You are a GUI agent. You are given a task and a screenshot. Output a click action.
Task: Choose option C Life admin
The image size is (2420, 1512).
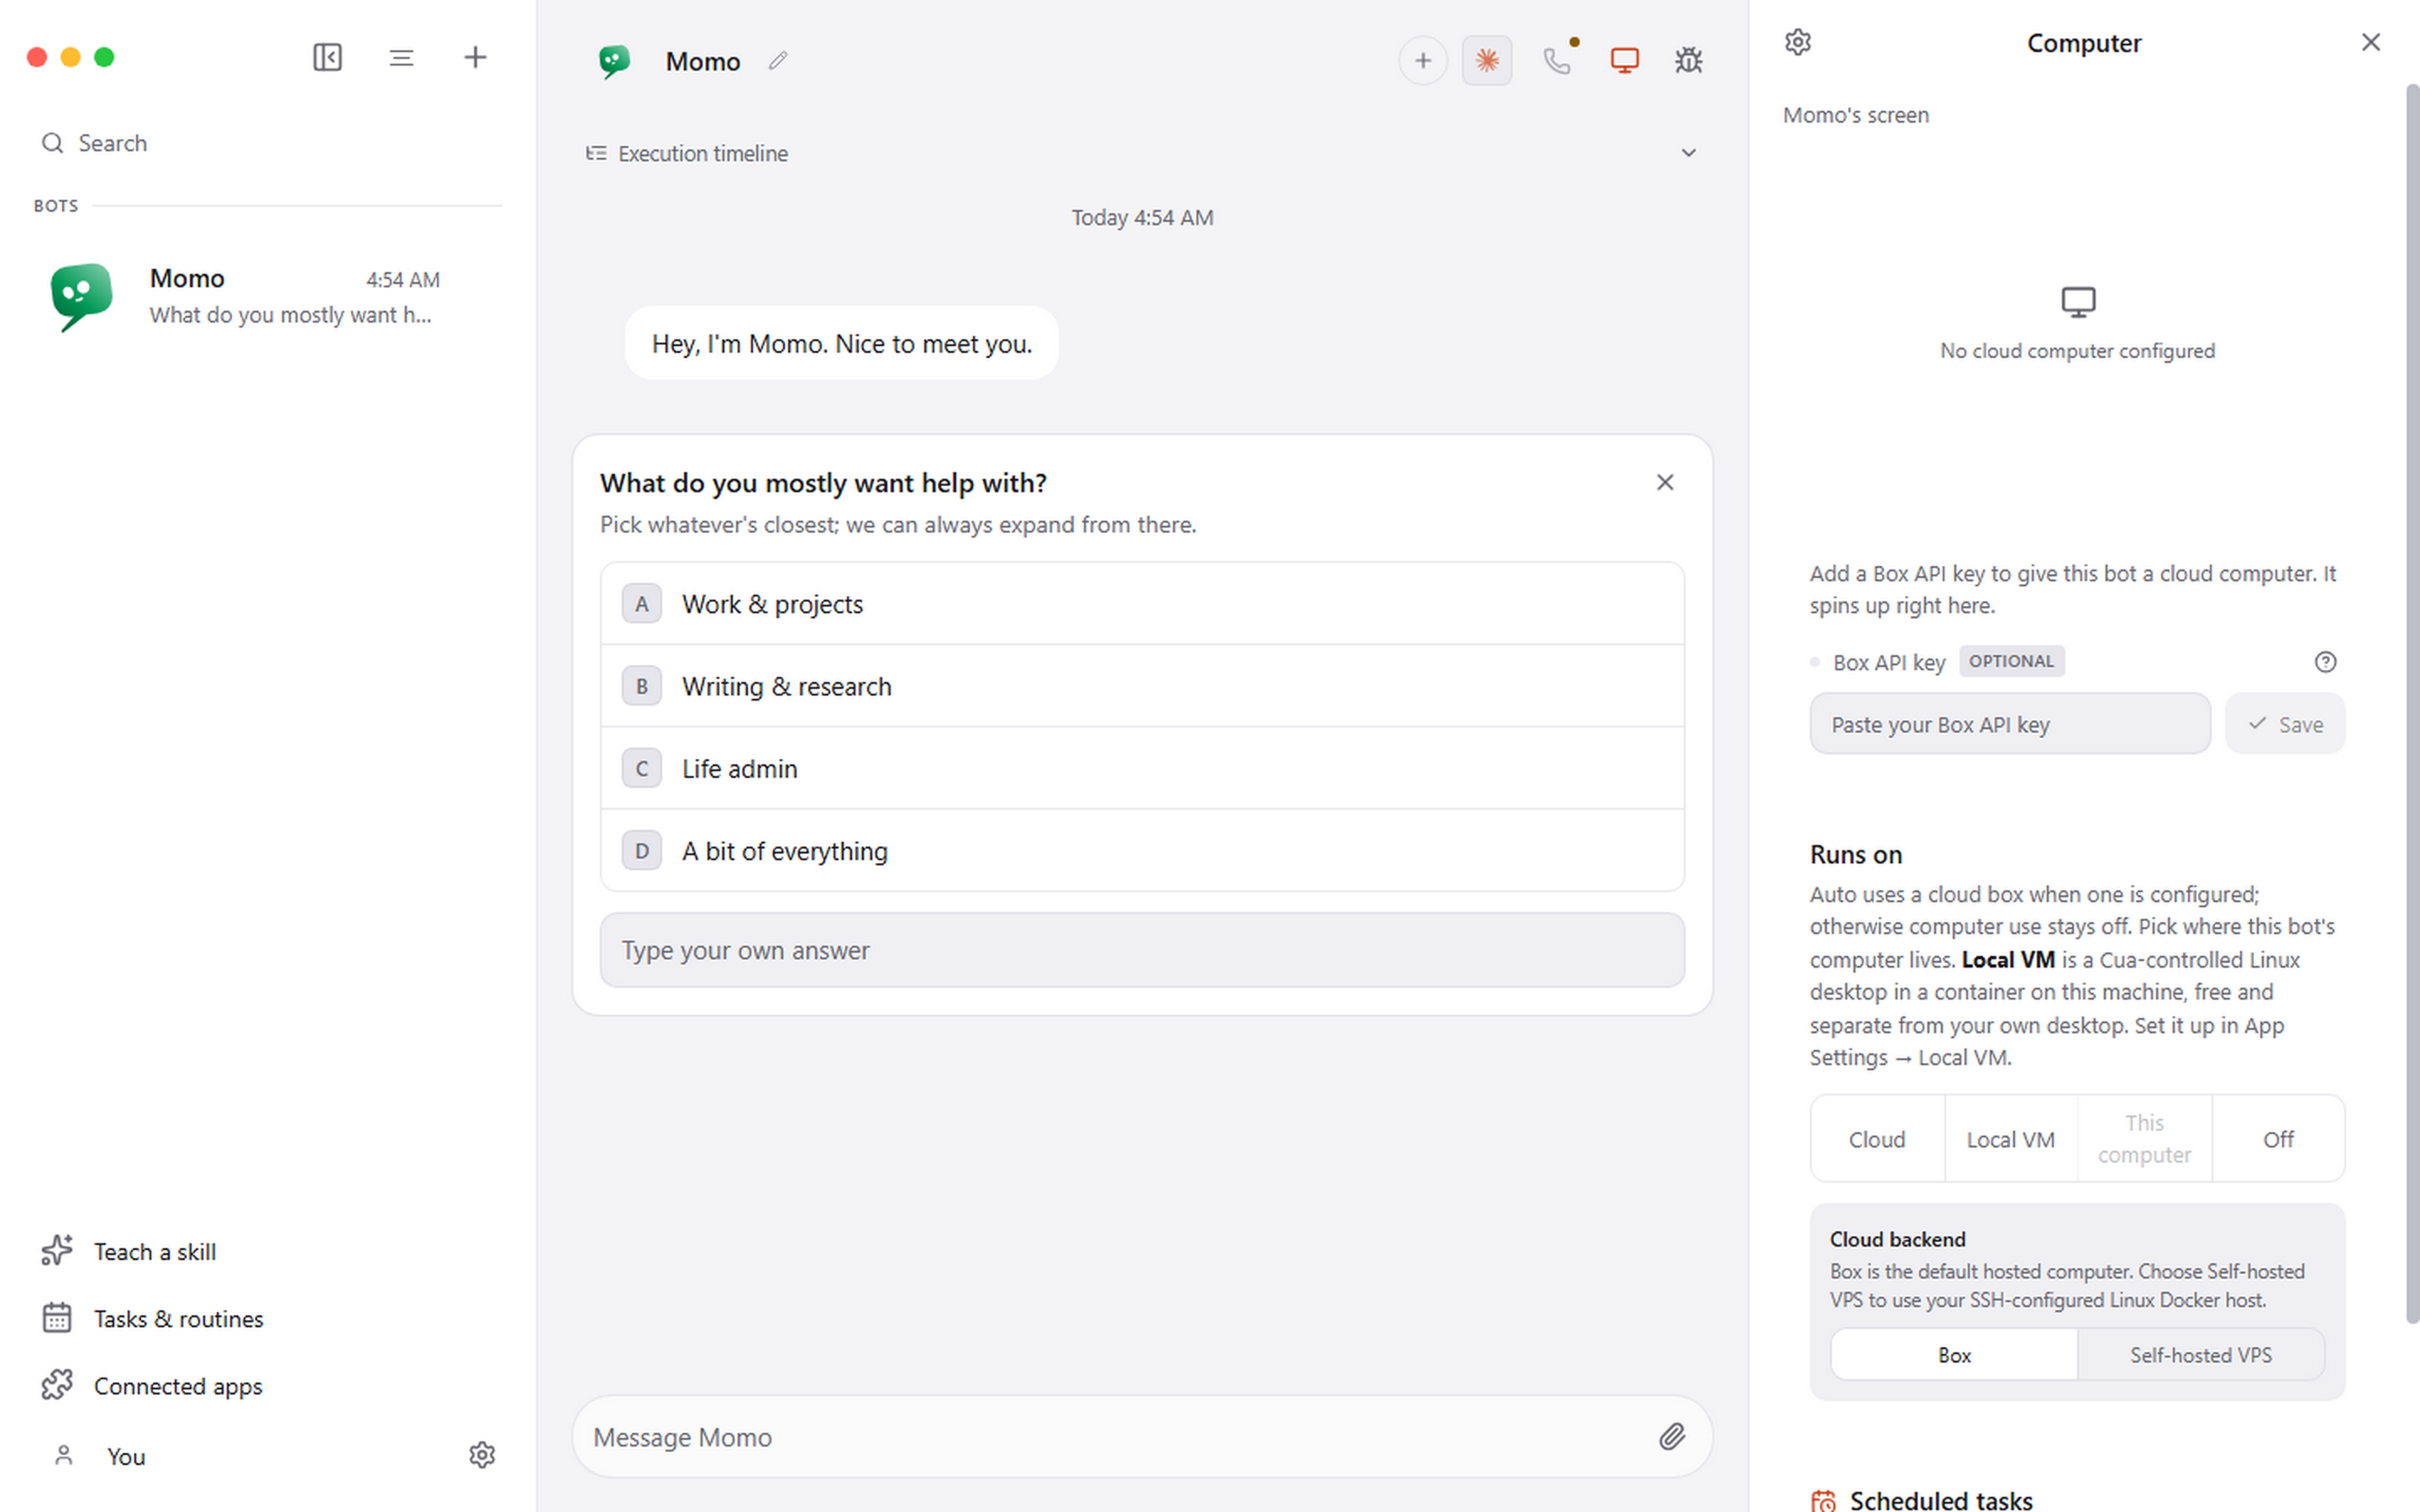coord(1142,768)
